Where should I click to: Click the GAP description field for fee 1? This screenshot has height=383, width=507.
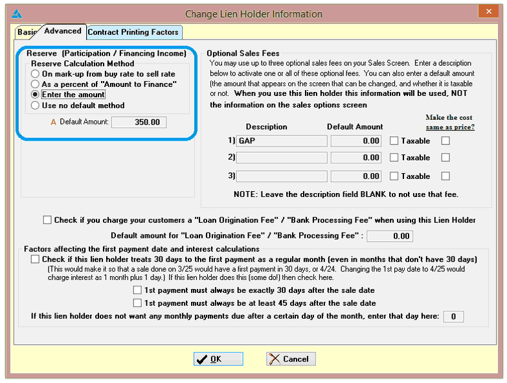(x=282, y=141)
